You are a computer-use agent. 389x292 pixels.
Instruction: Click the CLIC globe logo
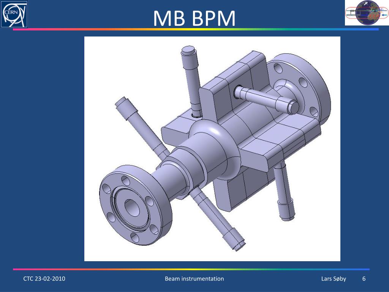pos(367,13)
